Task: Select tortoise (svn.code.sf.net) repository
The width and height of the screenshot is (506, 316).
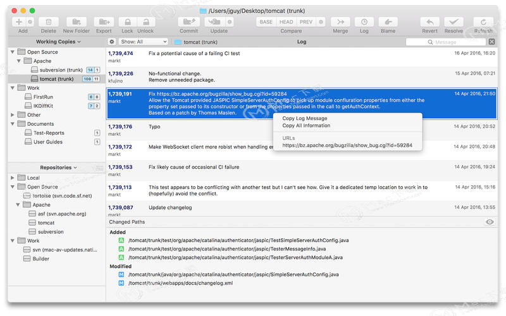Action: tap(57, 196)
